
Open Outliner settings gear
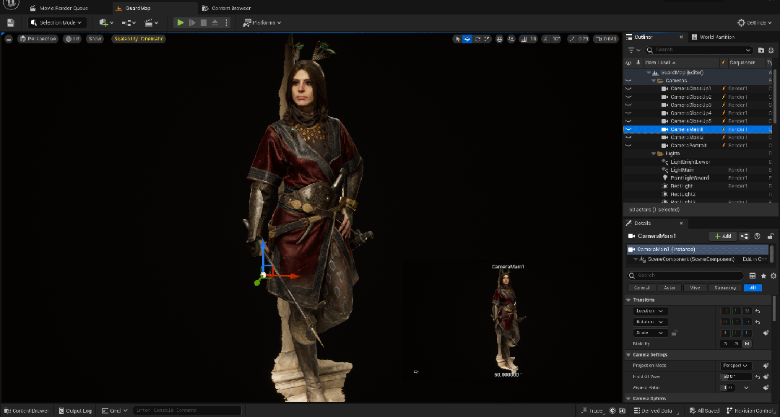[771, 51]
